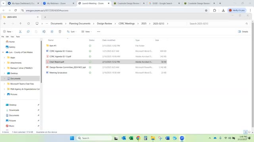Select the Item #1 folder
Screen dimensions: 254x142
click(x=106, y=46)
